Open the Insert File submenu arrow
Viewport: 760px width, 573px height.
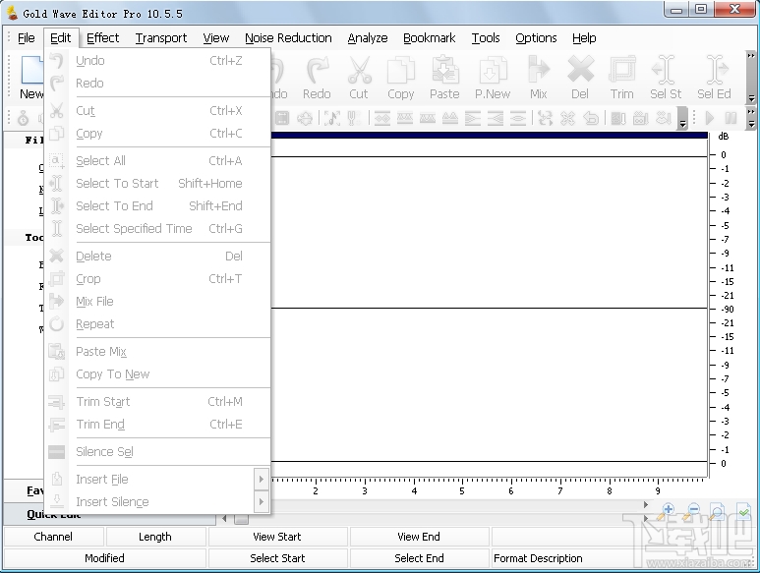(262, 479)
